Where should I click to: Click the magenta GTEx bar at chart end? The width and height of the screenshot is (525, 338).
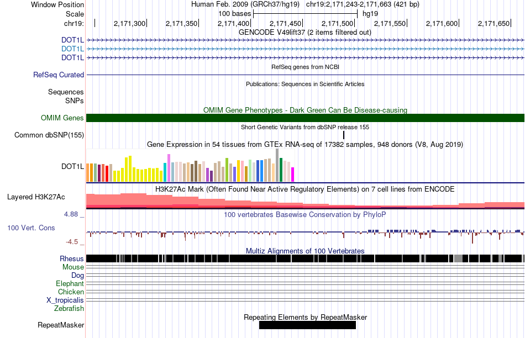point(293,175)
